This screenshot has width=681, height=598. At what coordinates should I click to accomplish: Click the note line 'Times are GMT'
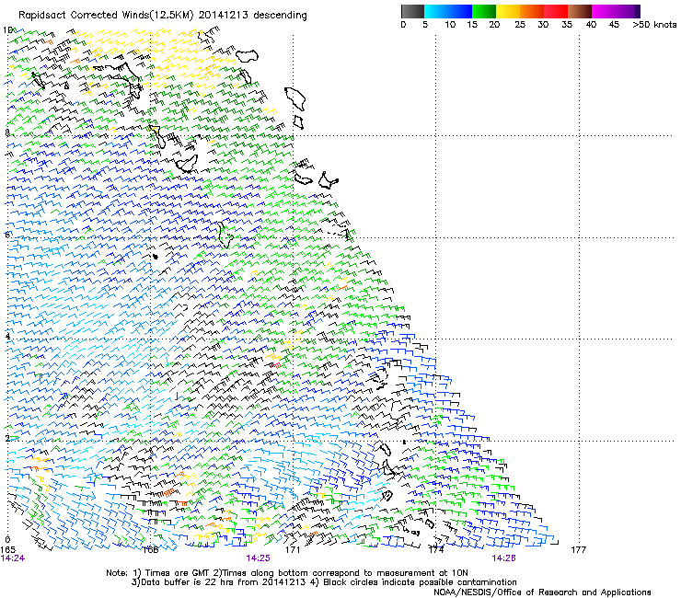[x=177, y=573]
